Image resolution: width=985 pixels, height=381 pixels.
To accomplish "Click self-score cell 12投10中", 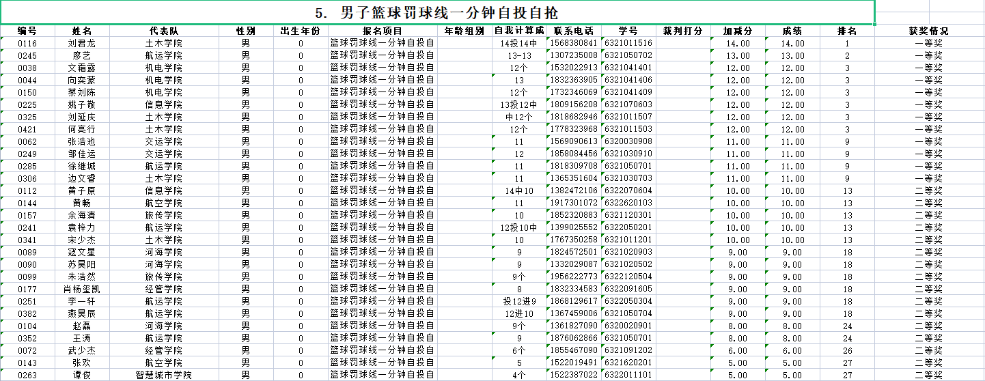I will [519, 227].
